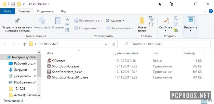Click the CCleaner shortcut icon
The height and width of the screenshot is (104, 214).
coord(49,61)
